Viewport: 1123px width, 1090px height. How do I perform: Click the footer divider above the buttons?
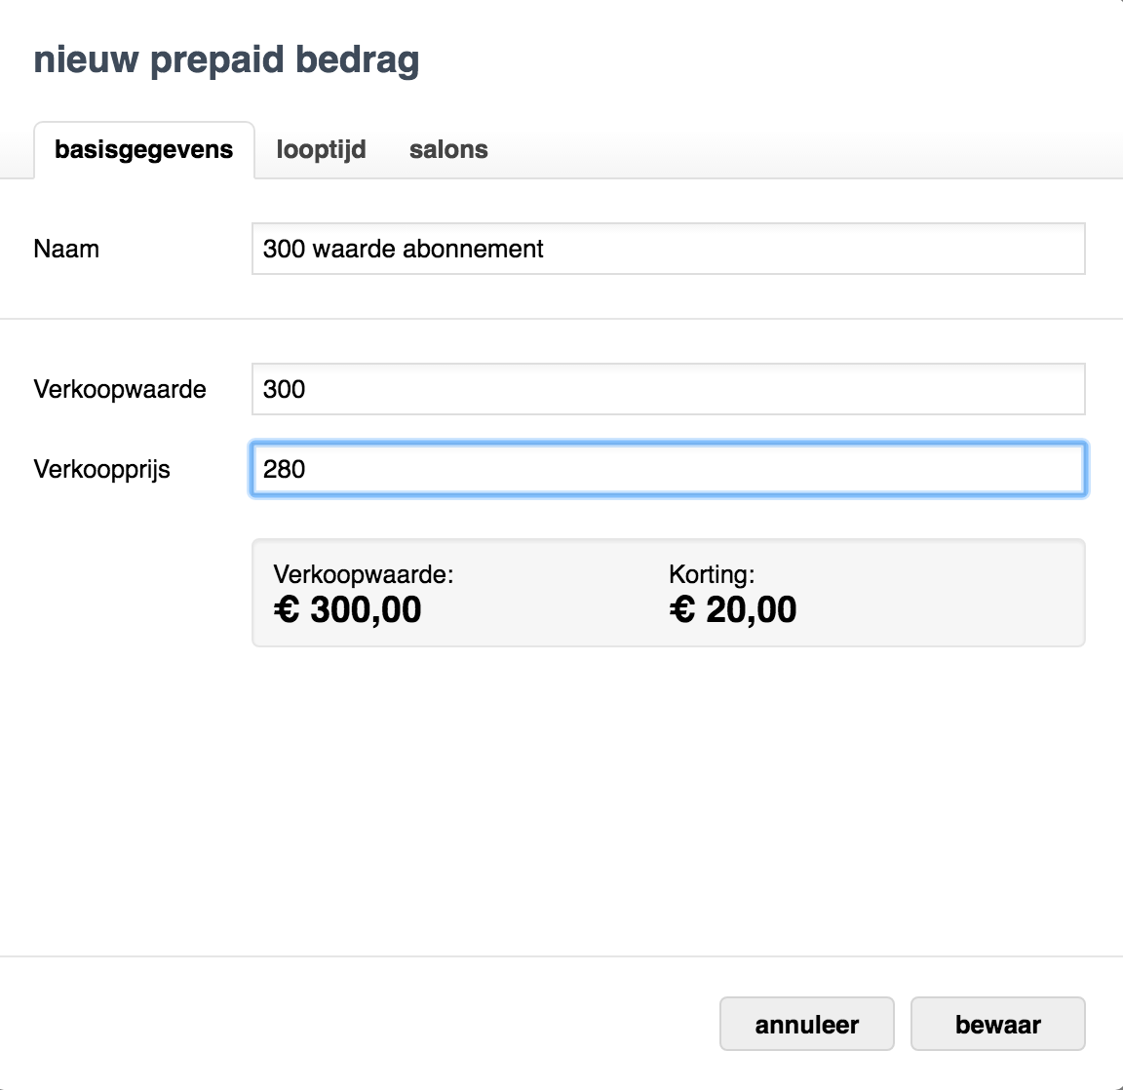(x=561, y=956)
